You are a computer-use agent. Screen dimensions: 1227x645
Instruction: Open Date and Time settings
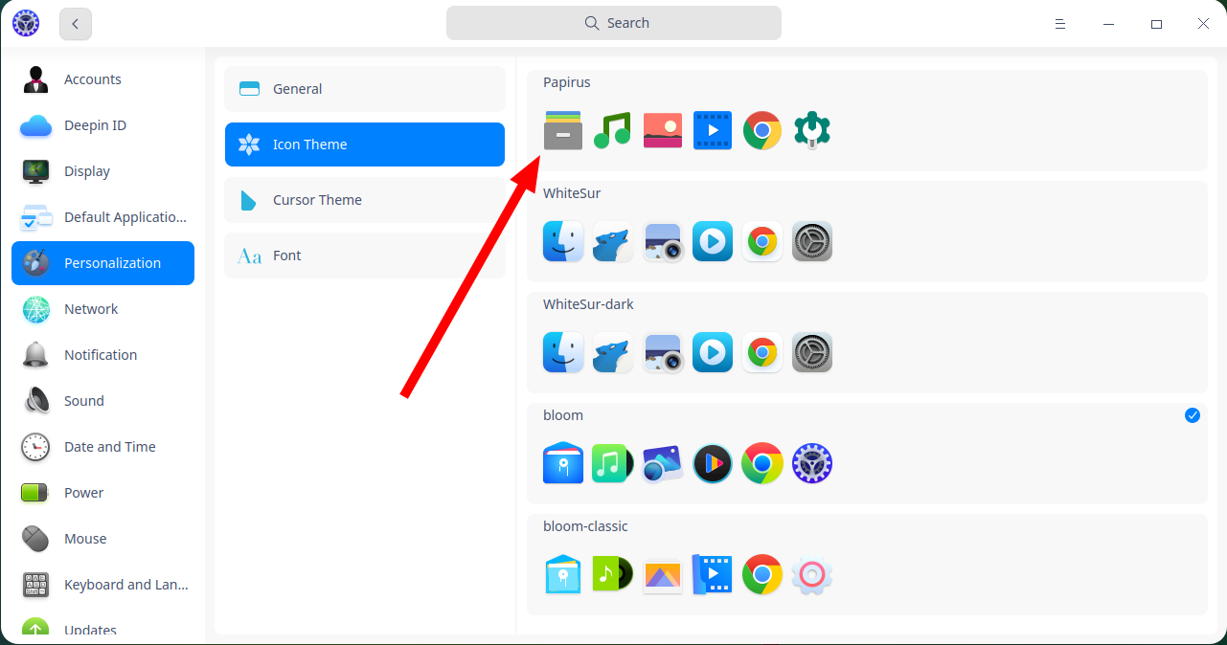[103, 447]
